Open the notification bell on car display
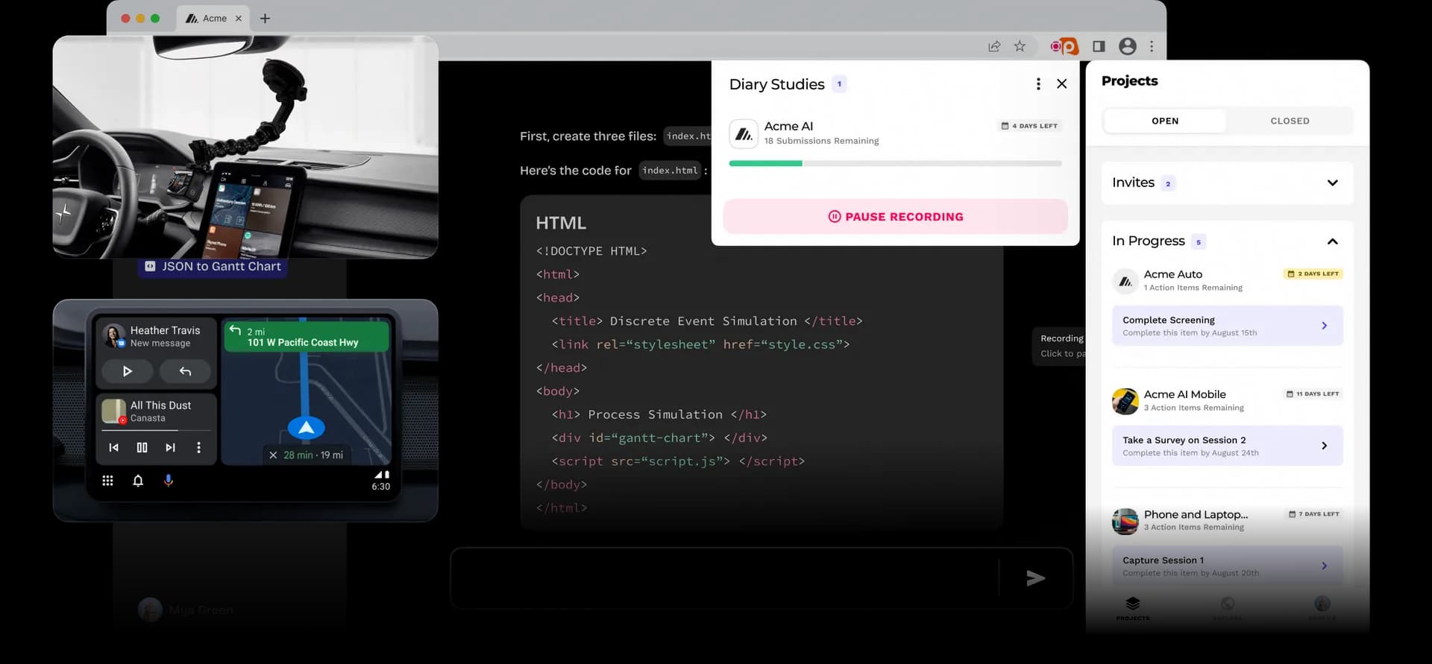The image size is (1432, 664). (138, 481)
